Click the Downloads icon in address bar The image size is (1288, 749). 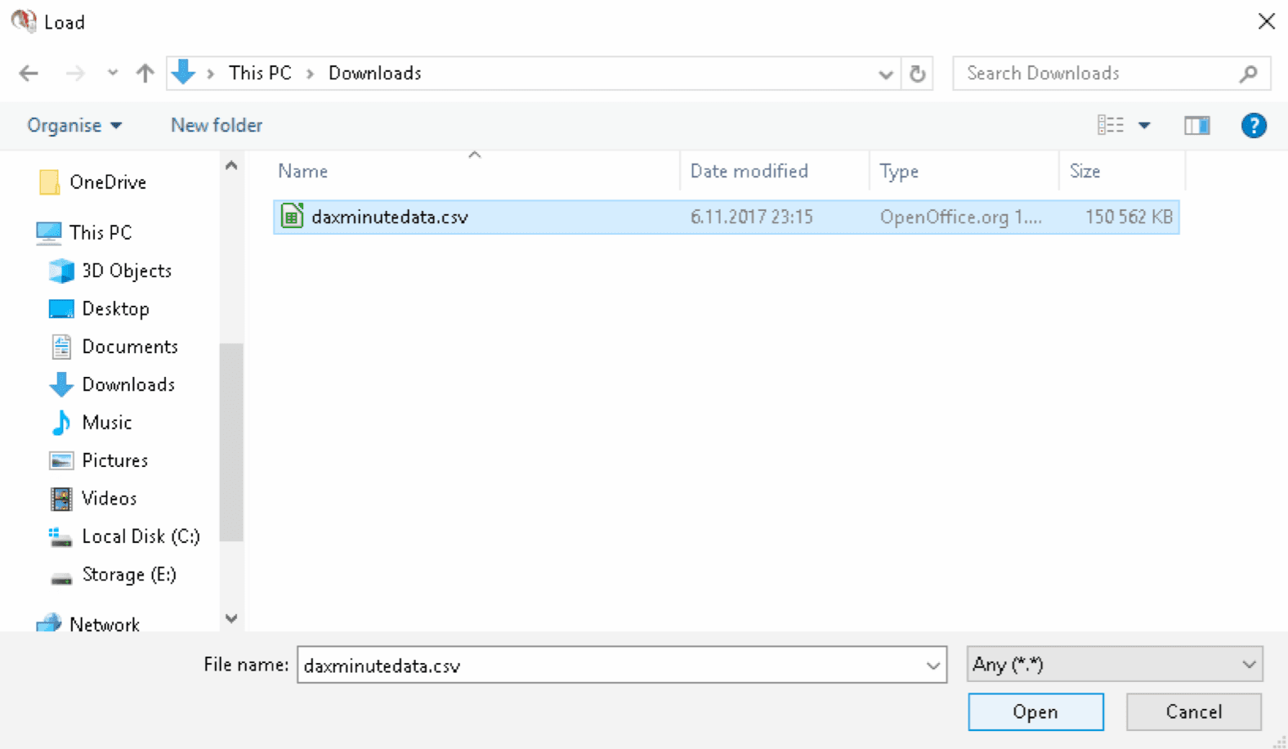click(x=184, y=73)
